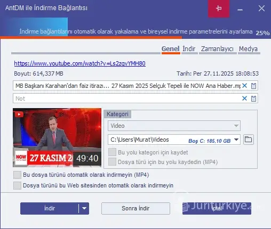Expand the İndir button dropdown arrow
This screenshot has width=271, height=229.
[84, 208]
